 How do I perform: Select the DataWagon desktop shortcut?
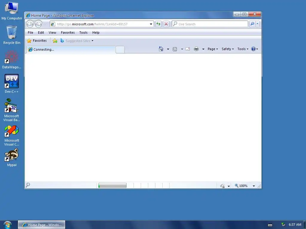pyautogui.click(x=12, y=59)
